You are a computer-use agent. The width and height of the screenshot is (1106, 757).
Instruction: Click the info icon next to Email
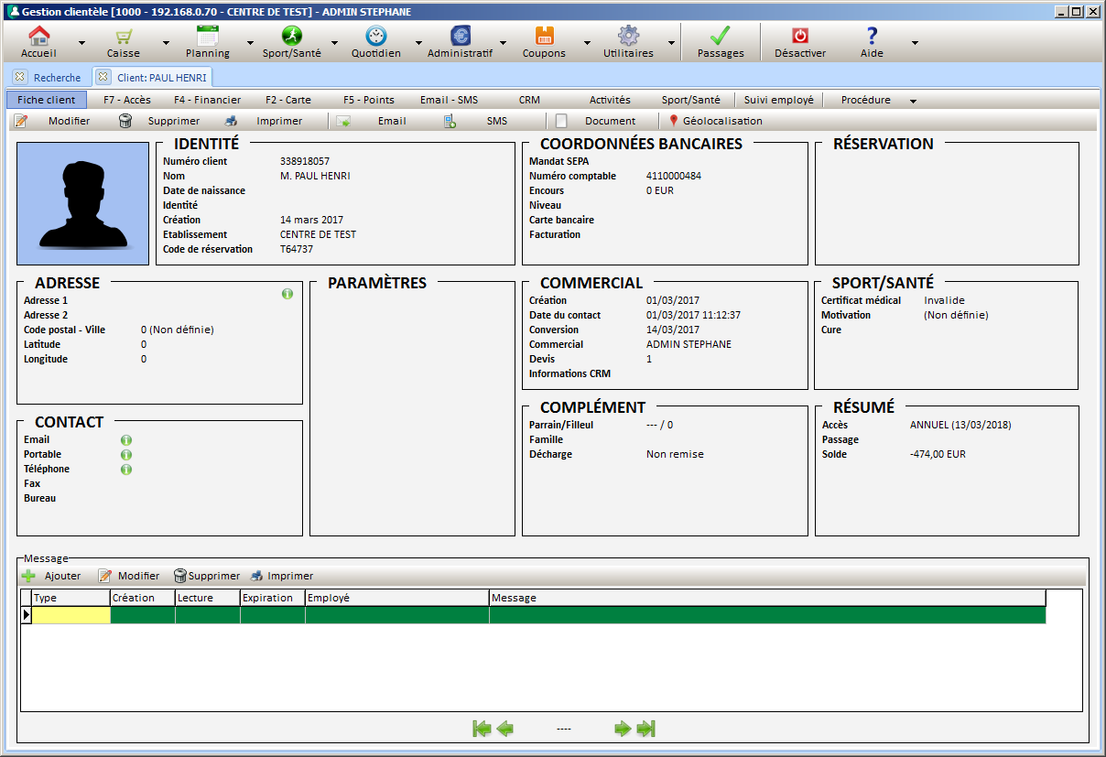126,440
